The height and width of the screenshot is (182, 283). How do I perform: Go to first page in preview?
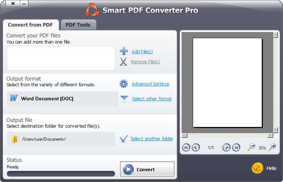click(x=186, y=147)
